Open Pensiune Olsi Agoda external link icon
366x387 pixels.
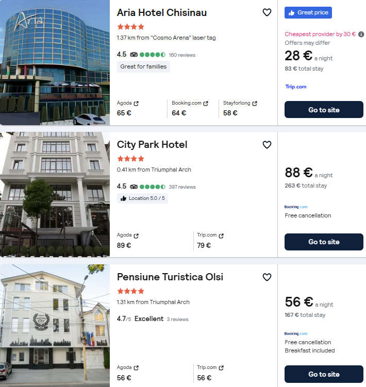click(136, 368)
